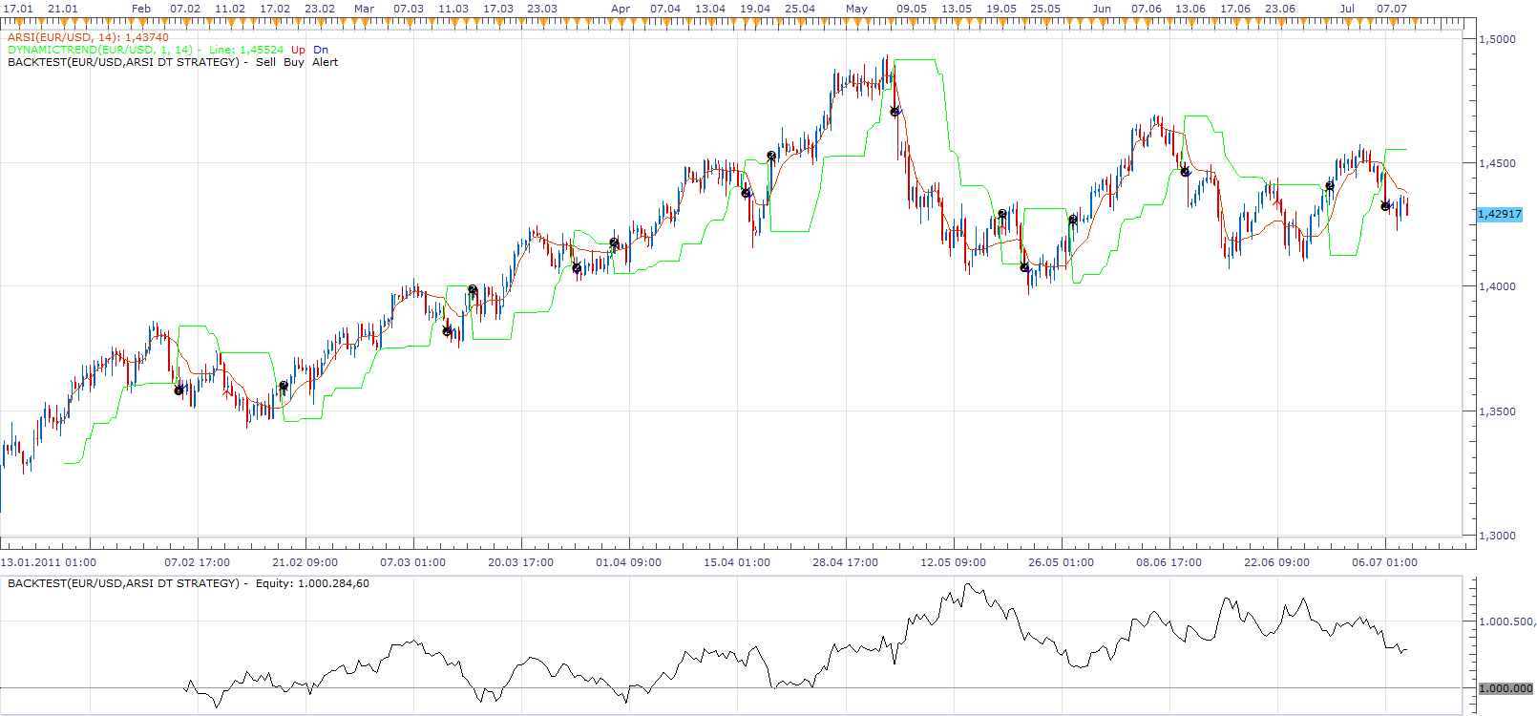
Task: Click the trade marker at the late-May low
Action: (1025, 268)
